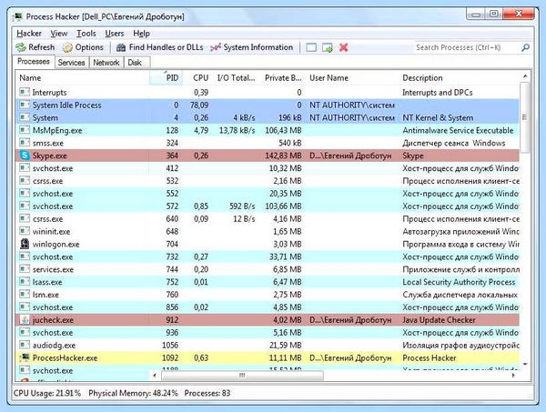Open the View menu
This screenshot has width=546, height=412.
pyautogui.click(x=59, y=34)
